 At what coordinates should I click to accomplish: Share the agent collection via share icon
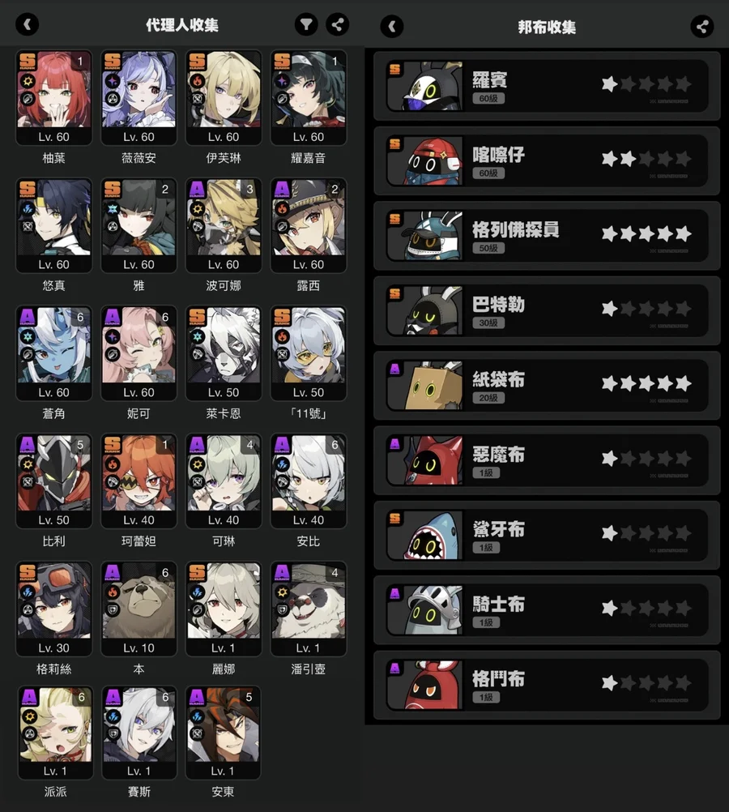(338, 24)
